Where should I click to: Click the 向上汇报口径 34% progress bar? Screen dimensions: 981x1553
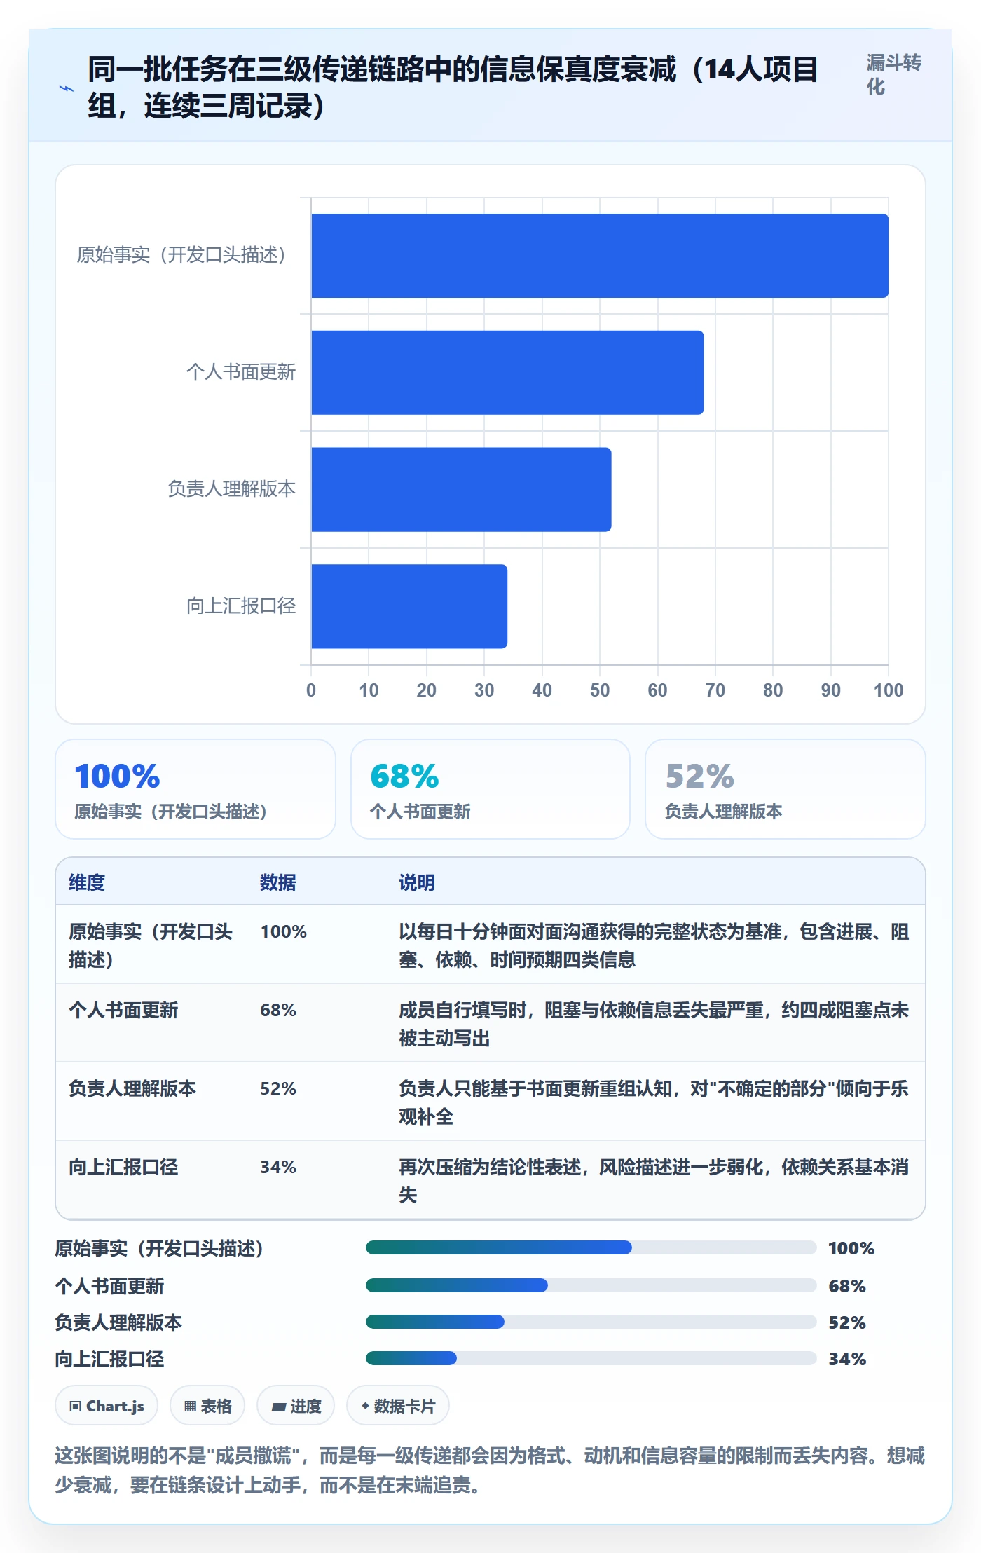[591, 1358]
